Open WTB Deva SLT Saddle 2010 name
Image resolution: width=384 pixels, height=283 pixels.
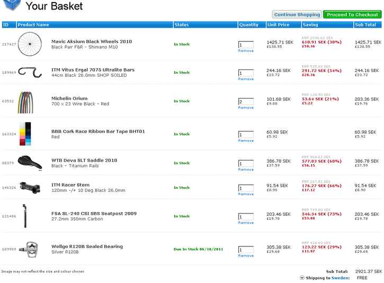coord(84,160)
